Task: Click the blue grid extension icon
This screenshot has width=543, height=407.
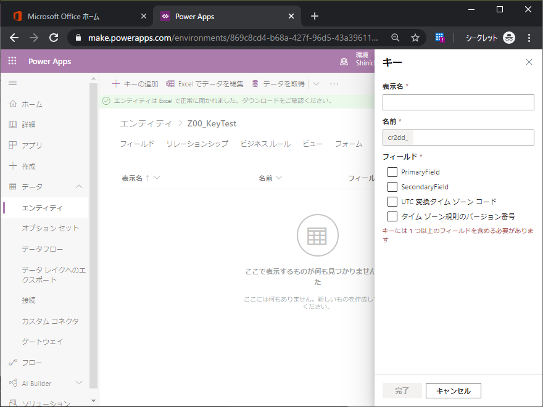Action: [x=439, y=38]
